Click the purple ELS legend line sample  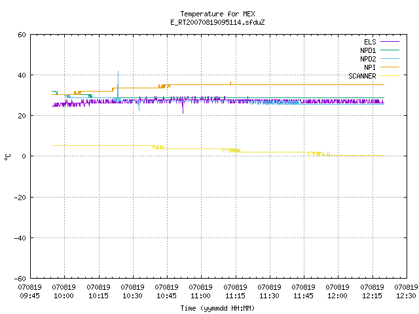(390, 42)
